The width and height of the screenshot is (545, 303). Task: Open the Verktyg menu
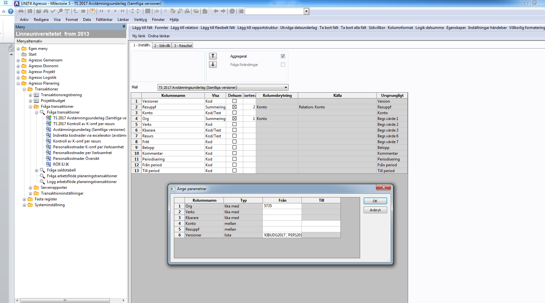click(x=140, y=20)
